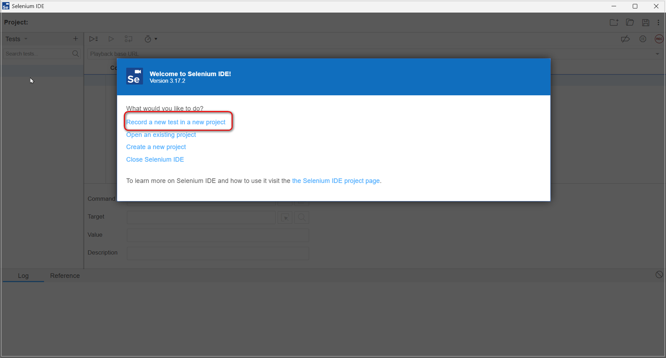Select the Log tab
The height and width of the screenshot is (358, 666).
[x=23, y=276]
